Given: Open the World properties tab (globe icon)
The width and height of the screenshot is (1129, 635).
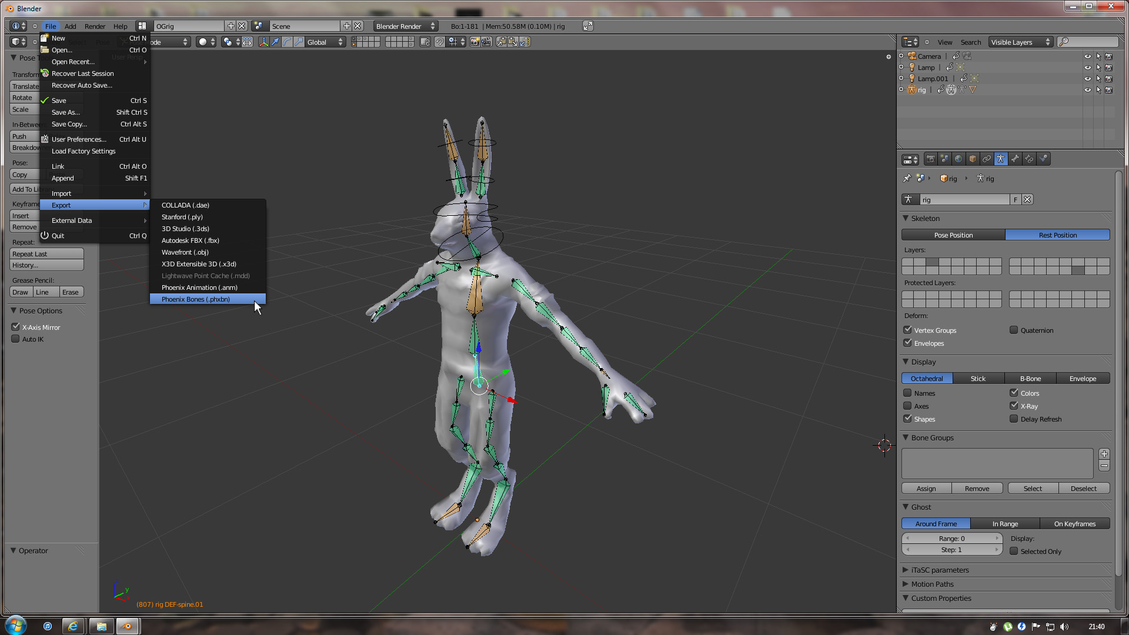Looking at the screenshot, I should pos(958,159).
